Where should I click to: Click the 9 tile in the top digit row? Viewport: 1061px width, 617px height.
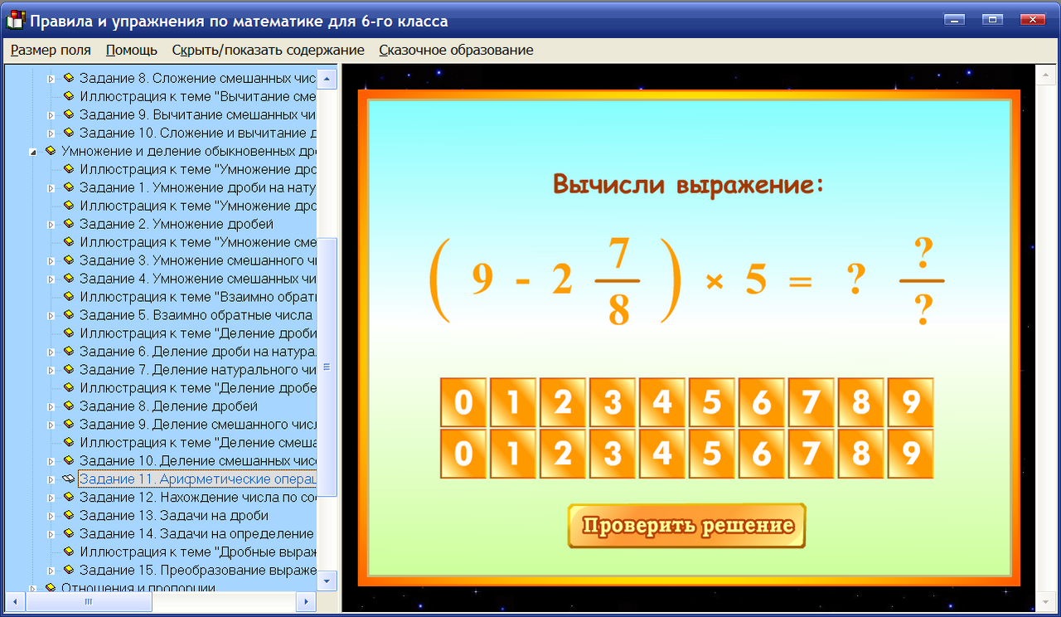click(x=911, y=404)
